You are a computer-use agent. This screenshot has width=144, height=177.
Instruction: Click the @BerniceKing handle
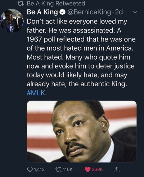pyautogui.click(x=89, y=12)
